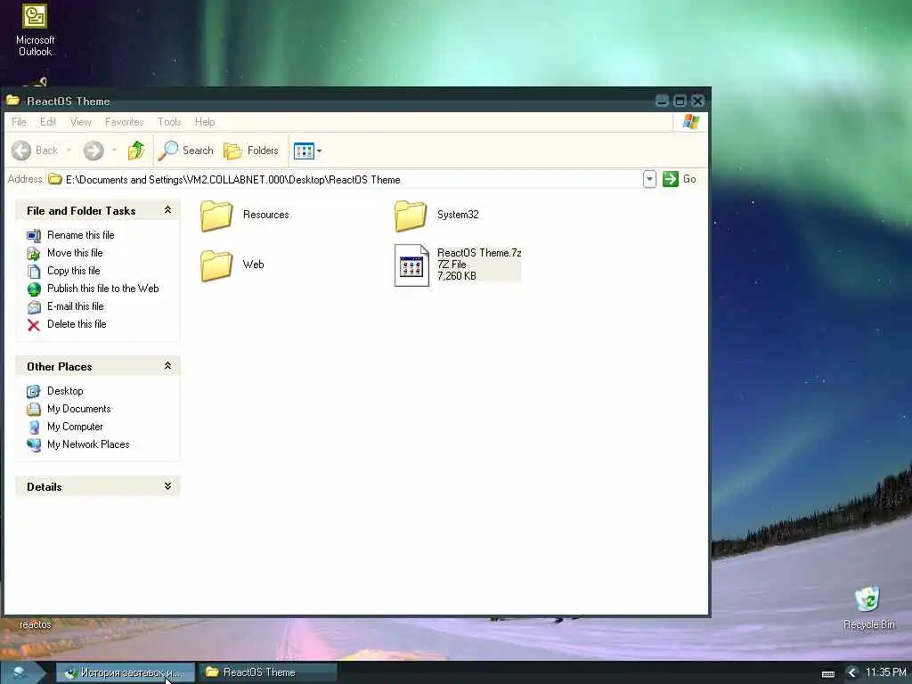Open the Back history dropdown arrow

pyautogui.click(x=69, y=151)
